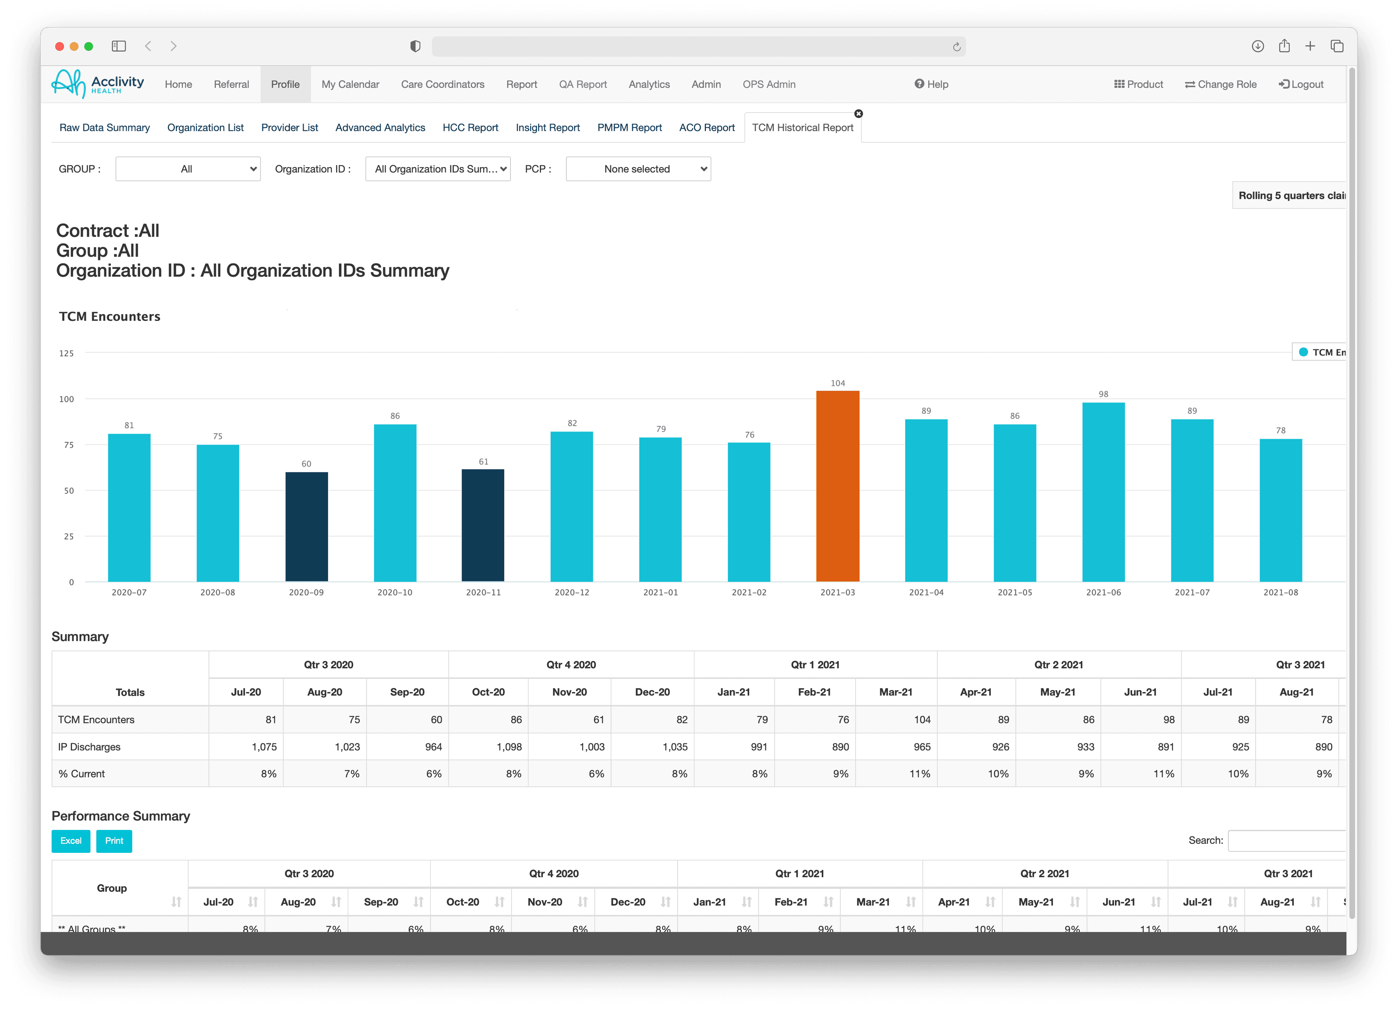Screen dimensions: 1398x1009
Task: Click the Change Role arrows icon
Action: click(1191, 84)
